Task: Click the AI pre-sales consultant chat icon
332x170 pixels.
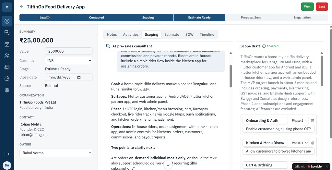Action: click(x=108, y=46)
